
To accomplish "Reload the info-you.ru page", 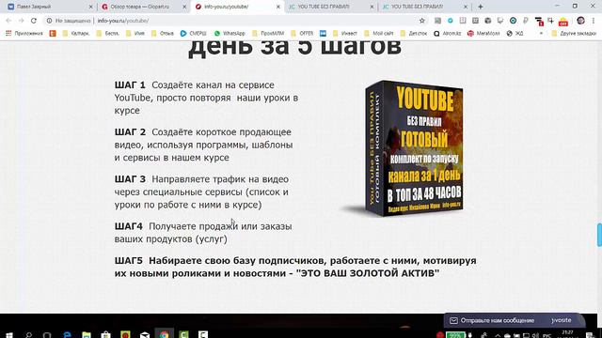I will click(x=34, y=21).
